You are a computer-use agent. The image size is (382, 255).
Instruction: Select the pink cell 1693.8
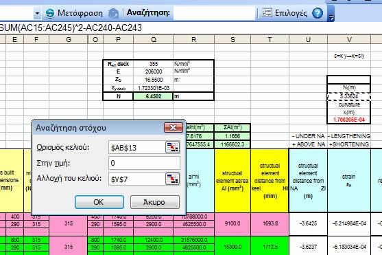(270, 224)
